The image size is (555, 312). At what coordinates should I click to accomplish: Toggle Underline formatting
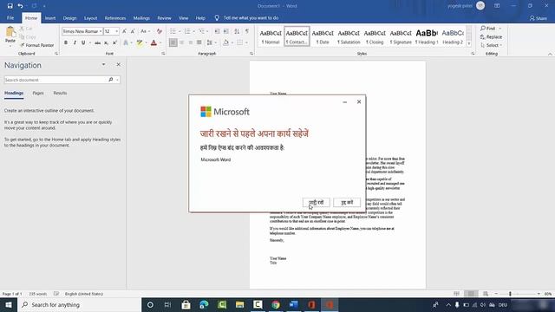pos(83,42)
